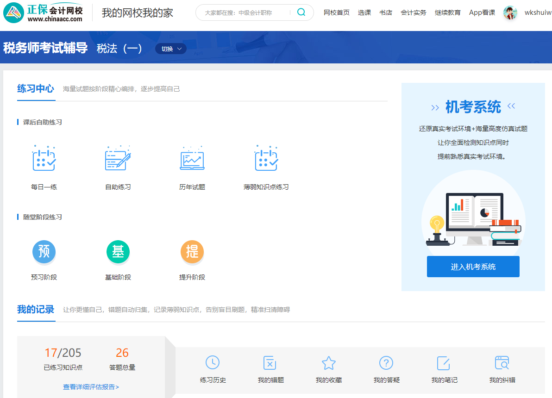Click the user avatar in header

[510, 12]
